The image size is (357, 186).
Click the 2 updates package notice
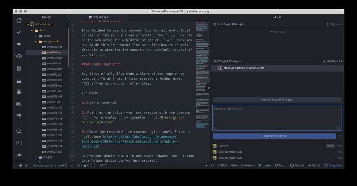(333, 166)
